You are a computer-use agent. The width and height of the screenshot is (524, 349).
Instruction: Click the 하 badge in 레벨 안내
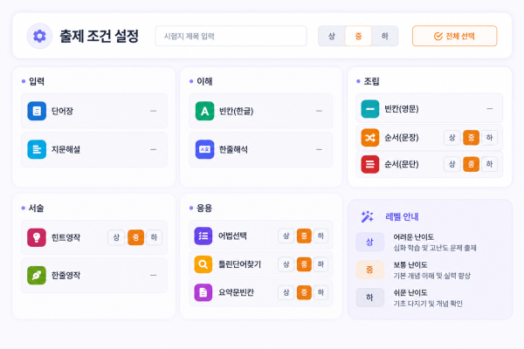tap(369, 298)
